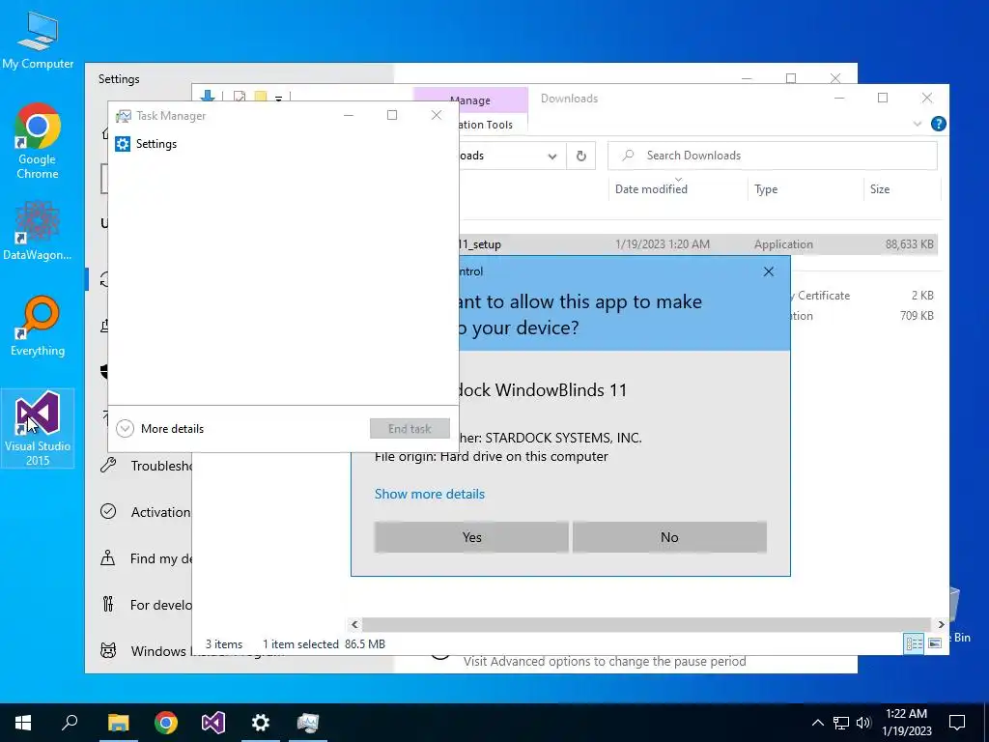Click Explorer quick access new folder icon
Viewport: 989px width, 742px height.
(261, 98)
